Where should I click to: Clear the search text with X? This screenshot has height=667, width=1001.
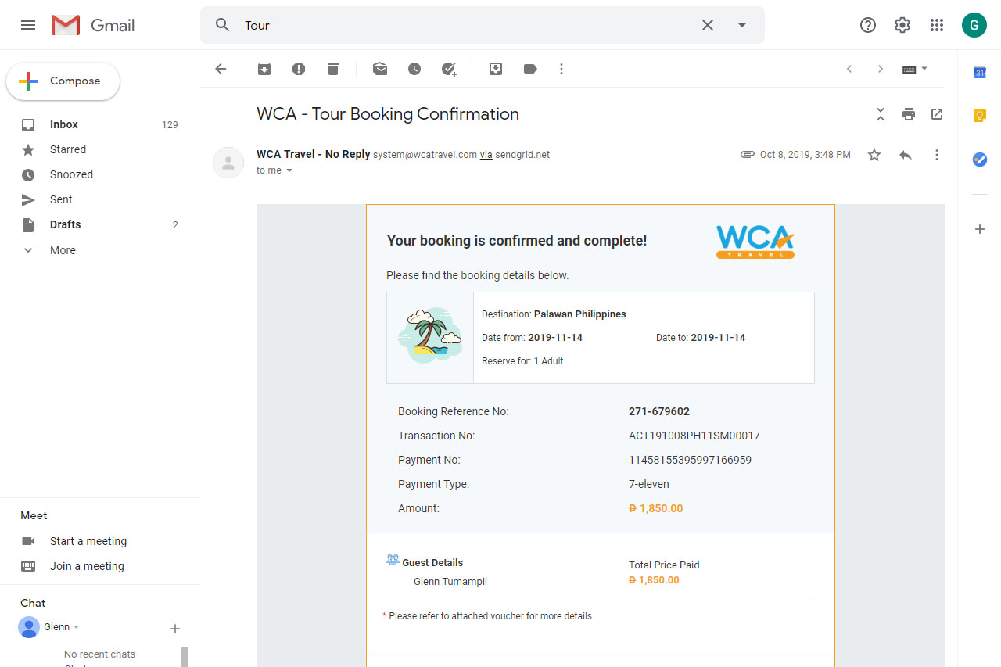[x=708, y=25]
